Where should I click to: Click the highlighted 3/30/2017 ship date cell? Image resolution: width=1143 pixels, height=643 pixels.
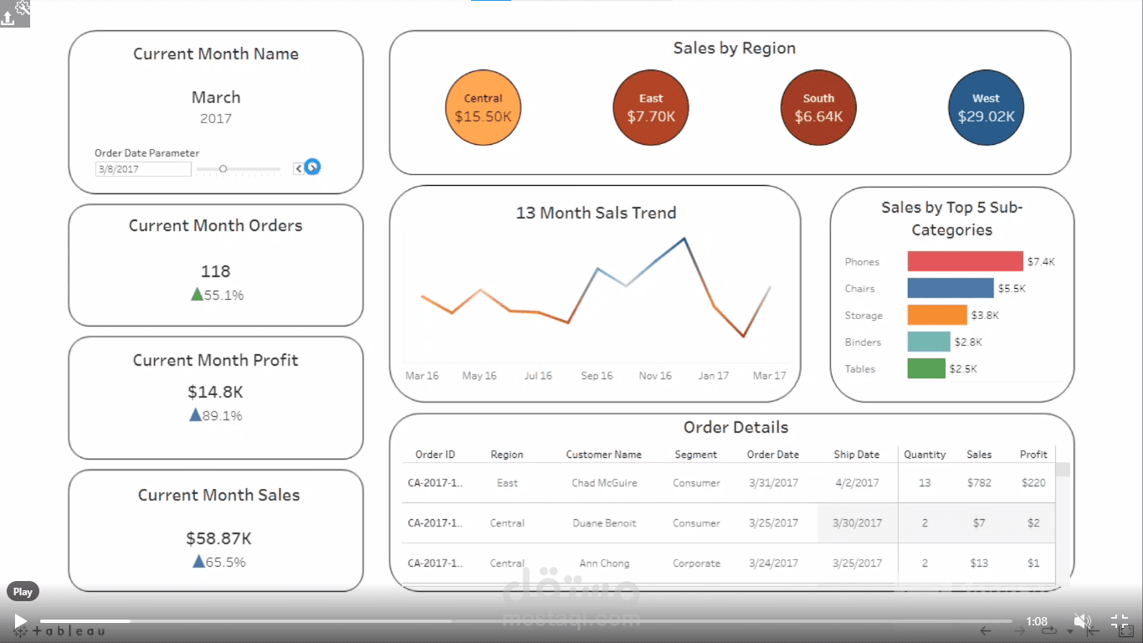[x=857, y=523]
